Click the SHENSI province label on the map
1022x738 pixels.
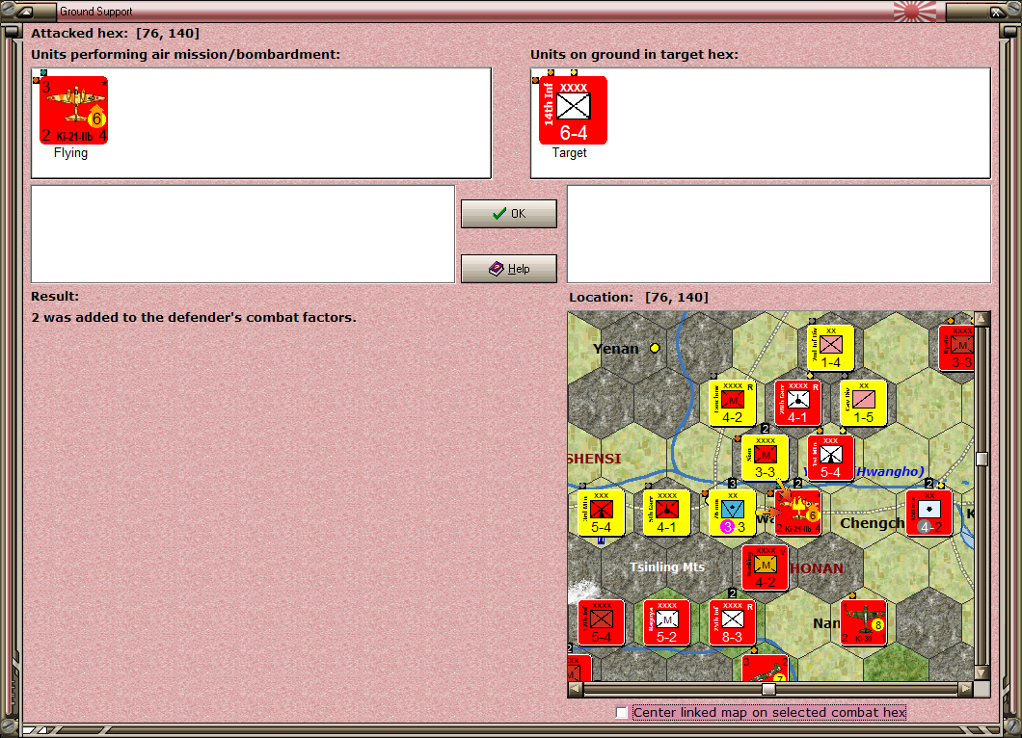(x=595, y=459)
